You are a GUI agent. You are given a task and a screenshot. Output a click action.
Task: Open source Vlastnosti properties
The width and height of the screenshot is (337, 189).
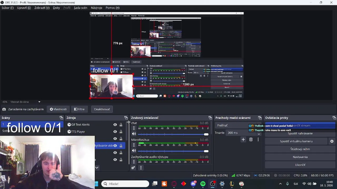pyautogui.click(x=58, y=109)
